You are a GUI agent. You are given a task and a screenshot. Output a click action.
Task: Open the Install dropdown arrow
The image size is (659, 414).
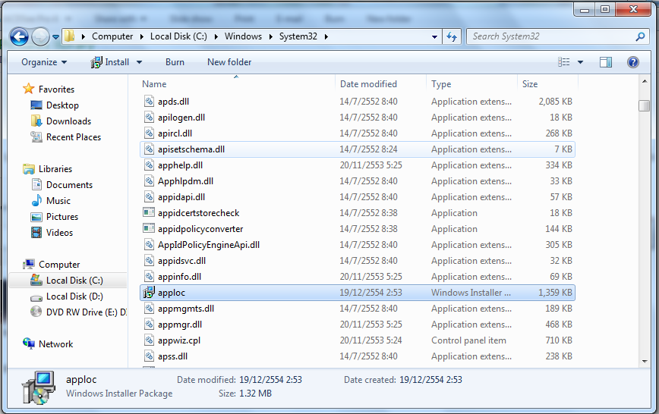139,62
